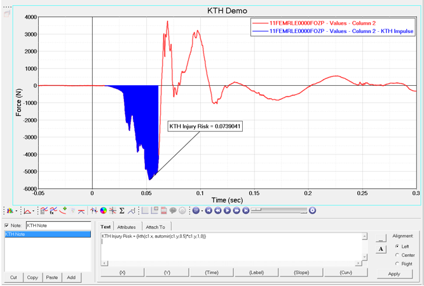424x286 pixels.
Task: Insert the {Slope} template button
Action: point(302,273)
